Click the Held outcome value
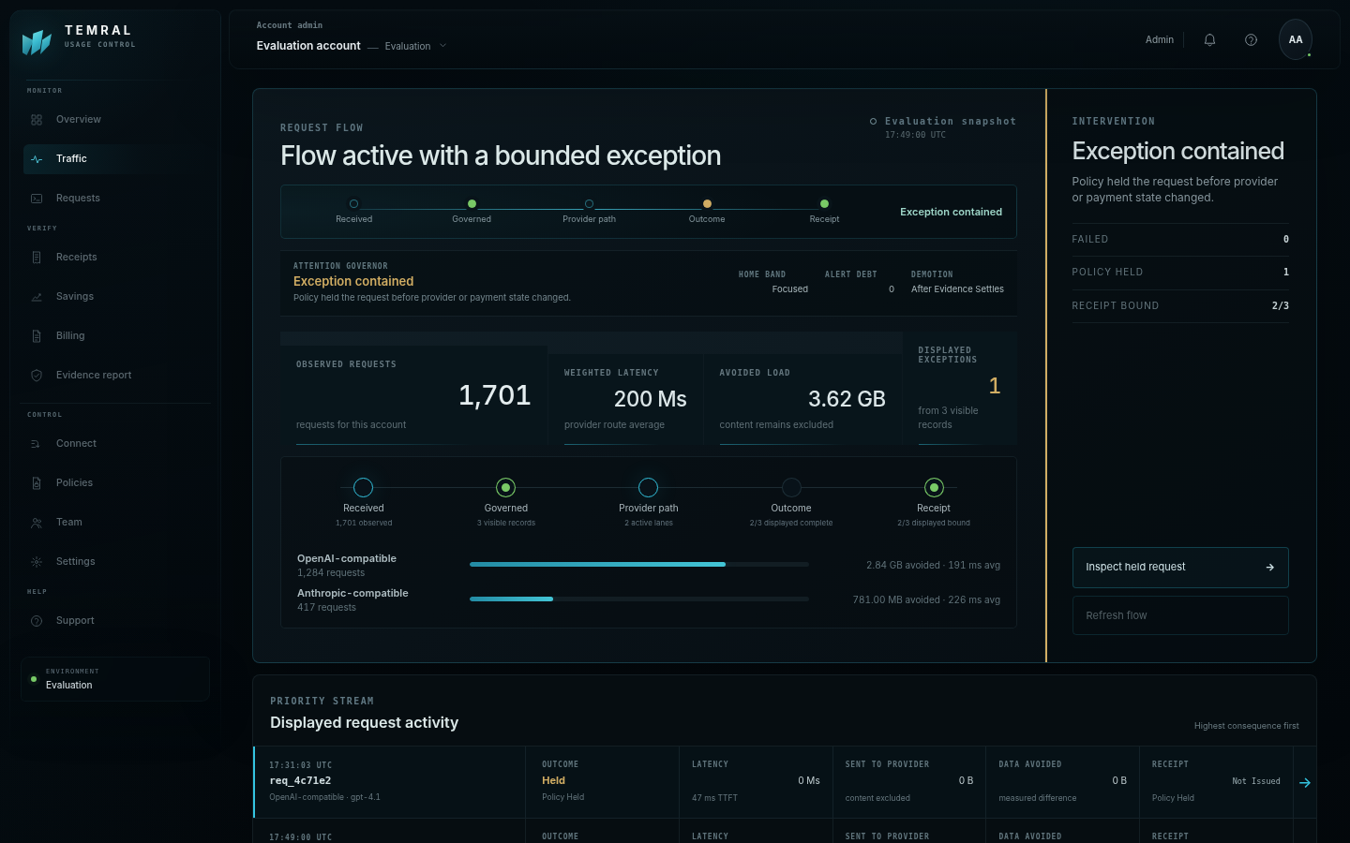Screen dimensions: 1350x843 [554, 781]
